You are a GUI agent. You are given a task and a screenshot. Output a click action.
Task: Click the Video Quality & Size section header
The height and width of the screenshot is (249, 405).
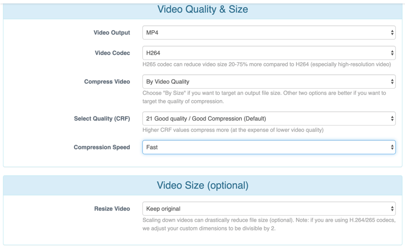tap(202, 9)
